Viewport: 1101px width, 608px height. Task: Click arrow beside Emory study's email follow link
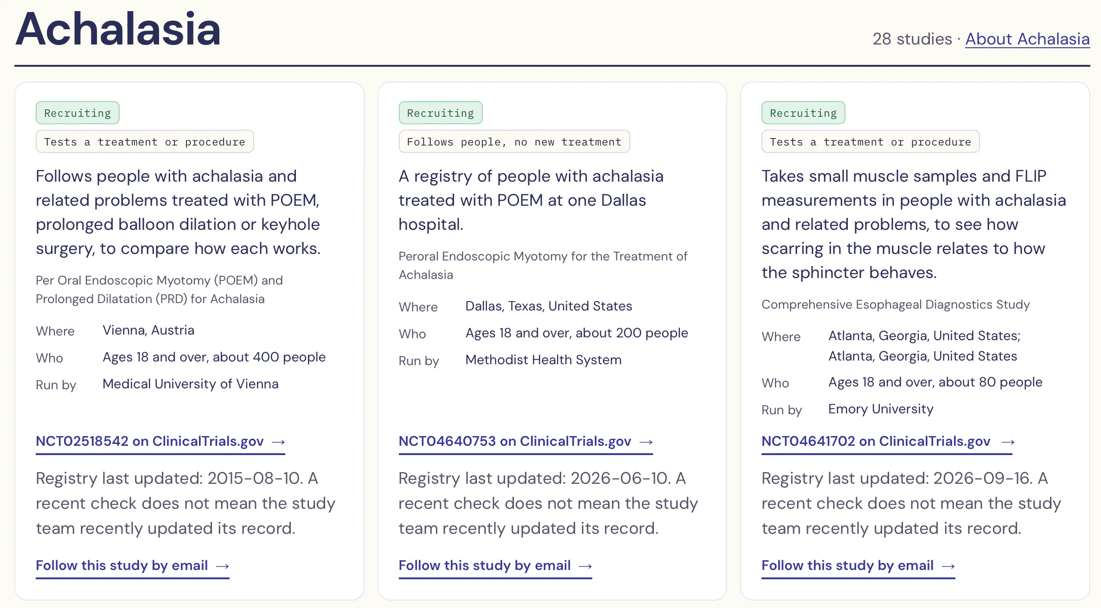948,566
